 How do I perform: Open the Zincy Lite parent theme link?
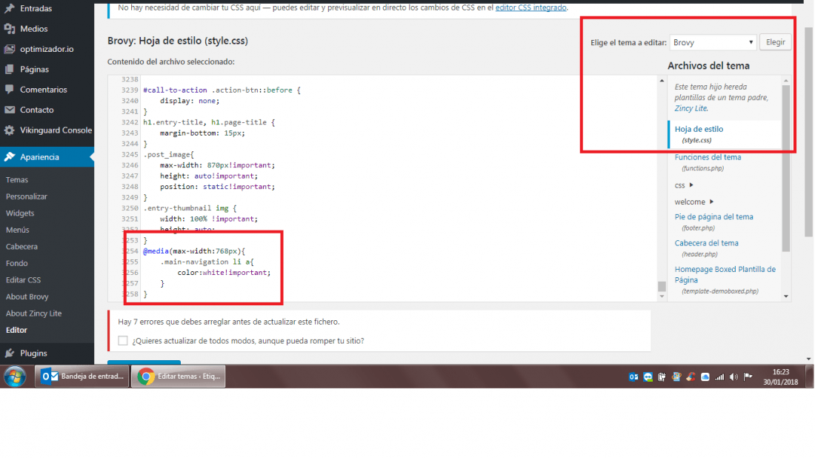click(x=691, y=108)
